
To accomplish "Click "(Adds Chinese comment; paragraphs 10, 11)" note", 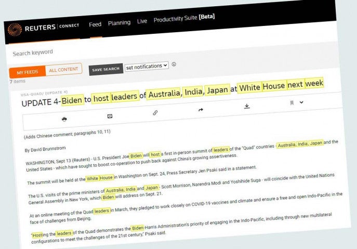I will click(x=67, y=134).
